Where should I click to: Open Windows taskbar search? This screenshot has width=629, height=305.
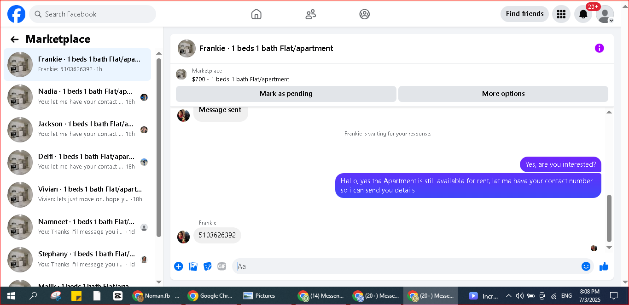tap(33, 296)
